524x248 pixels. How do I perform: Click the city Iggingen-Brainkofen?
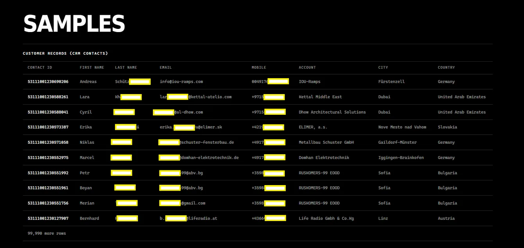401,158
